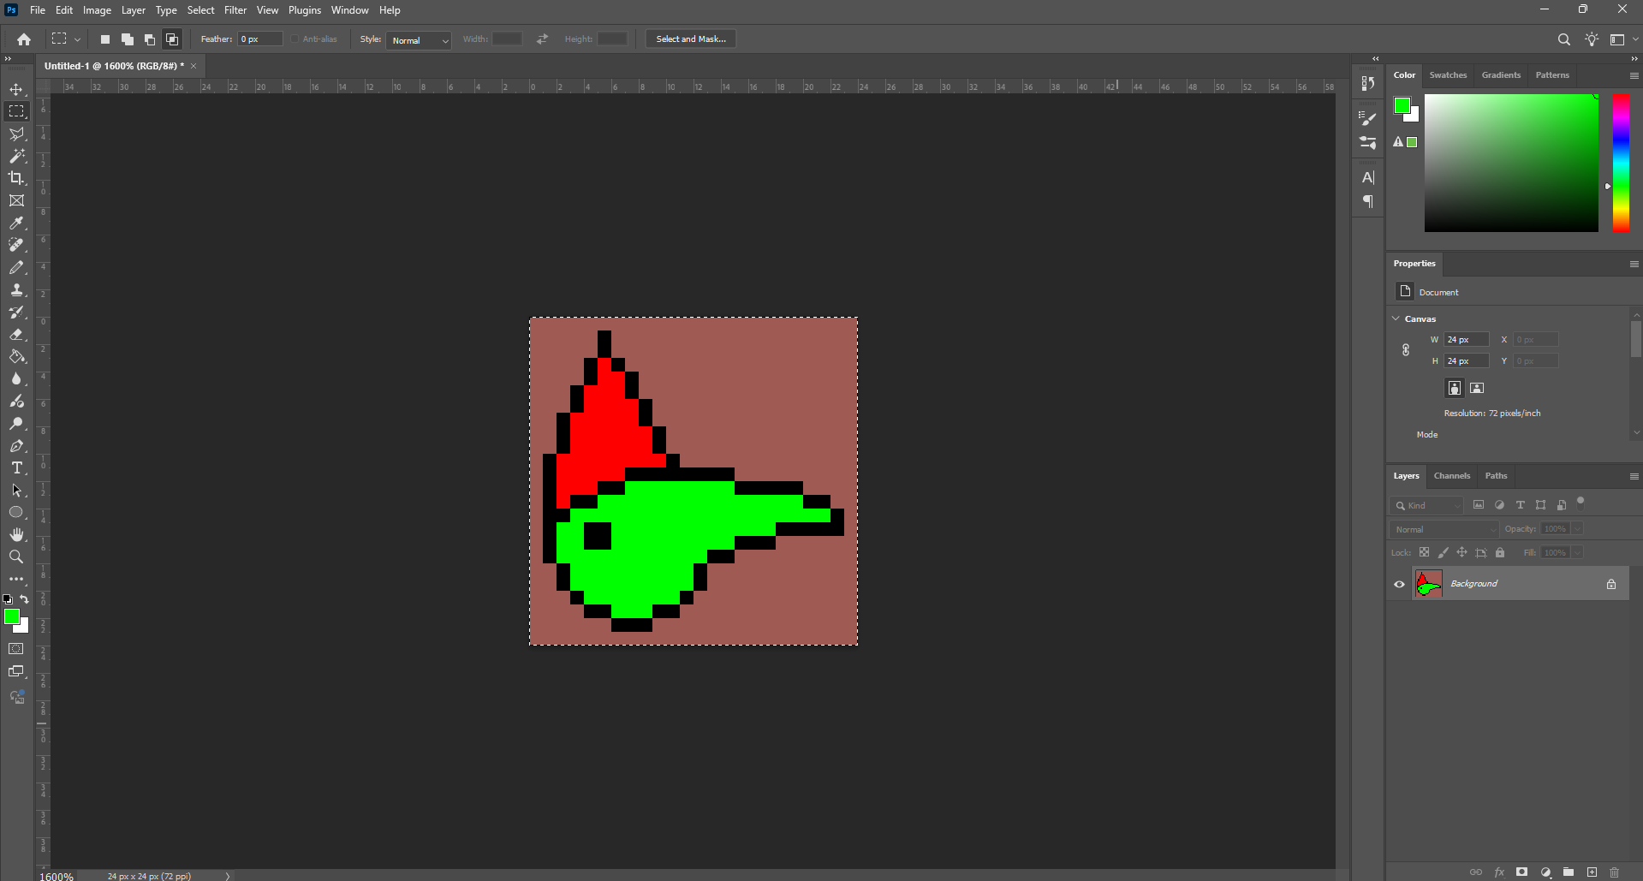The height and width of the screenshot is (881, 1643).
Task: Select the Eraser tool
Action: click(16, 335)
